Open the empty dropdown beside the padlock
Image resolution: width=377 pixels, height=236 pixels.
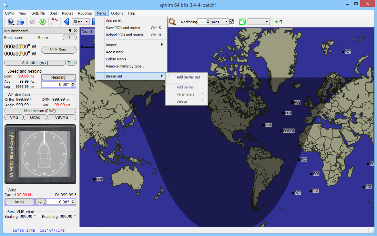[259, 22]
